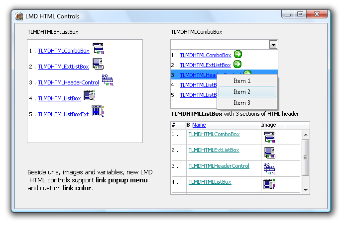Click the Name header link in the table
Viewport: 344px width, 228px height.
click(x=199, y=125)
